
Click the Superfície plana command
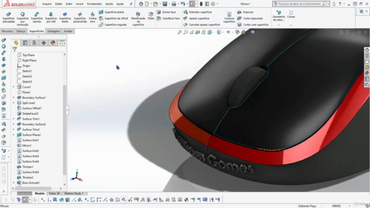click(x=112, y=12)
